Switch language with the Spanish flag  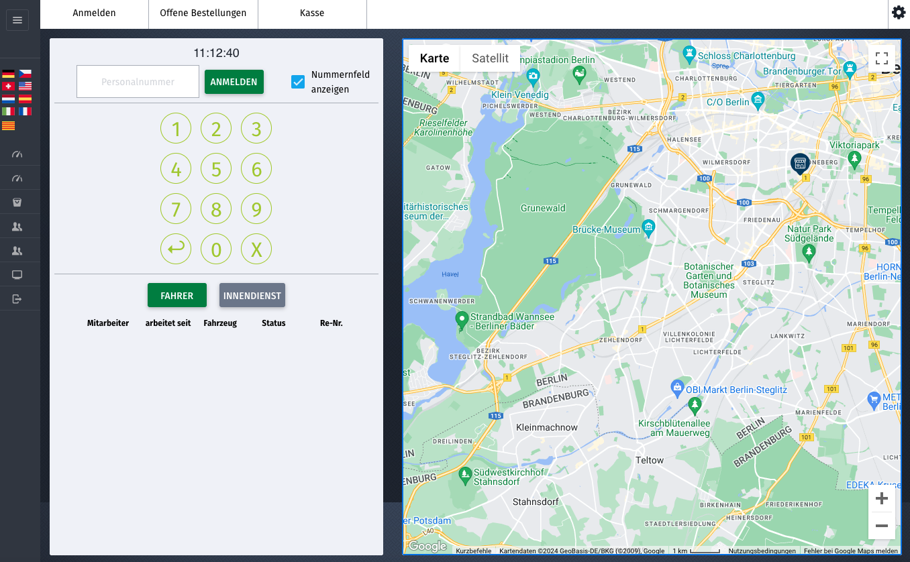(x=26, y=99)
